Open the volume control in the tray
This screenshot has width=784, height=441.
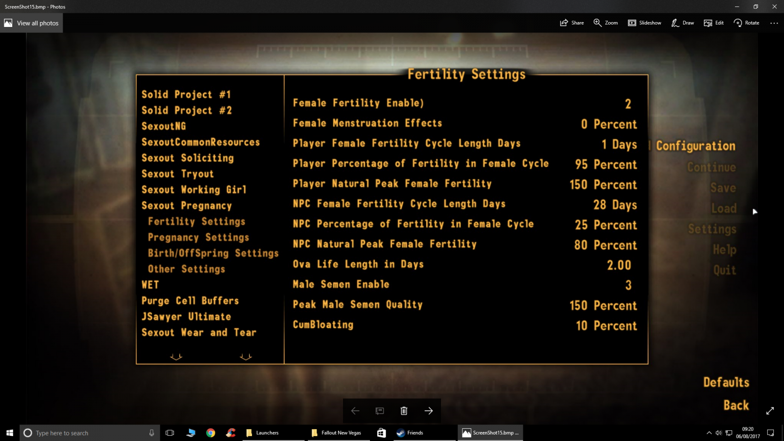tap(719, 433)
